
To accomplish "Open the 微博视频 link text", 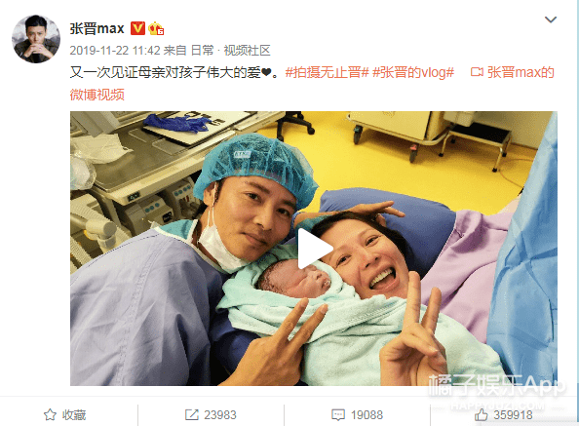I will [x=97, y=95].
